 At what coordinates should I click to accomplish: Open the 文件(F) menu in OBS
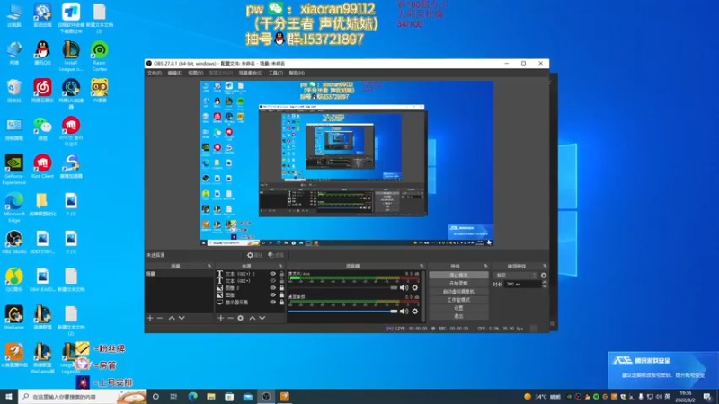pyautogui.click(x=155, y=73)
